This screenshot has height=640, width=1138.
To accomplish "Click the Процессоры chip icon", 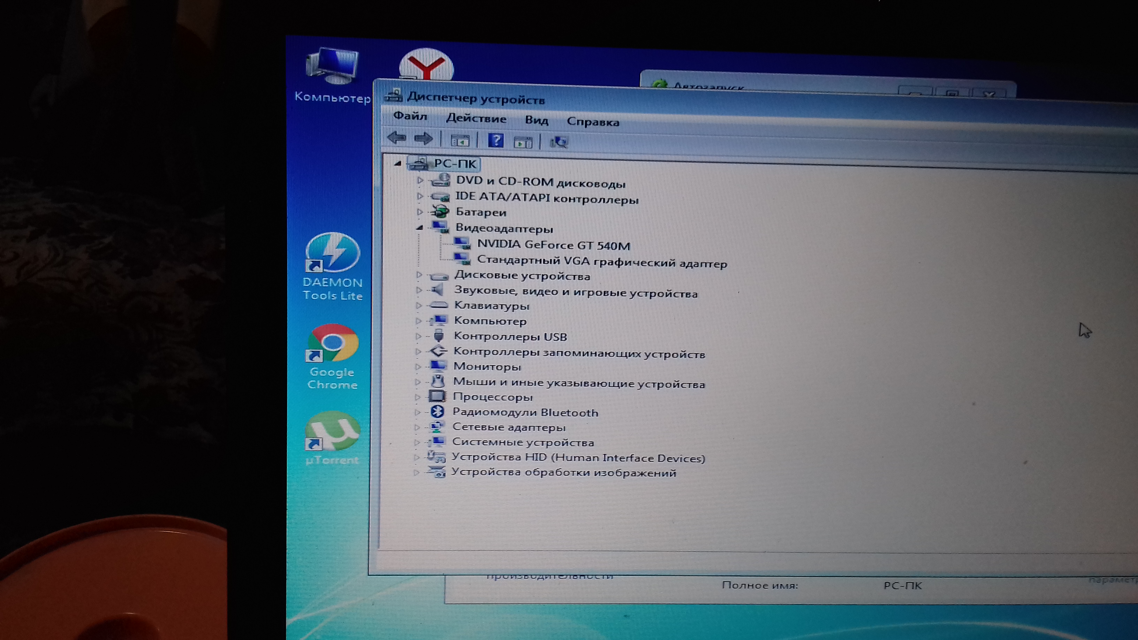I will tap(437, 396).
